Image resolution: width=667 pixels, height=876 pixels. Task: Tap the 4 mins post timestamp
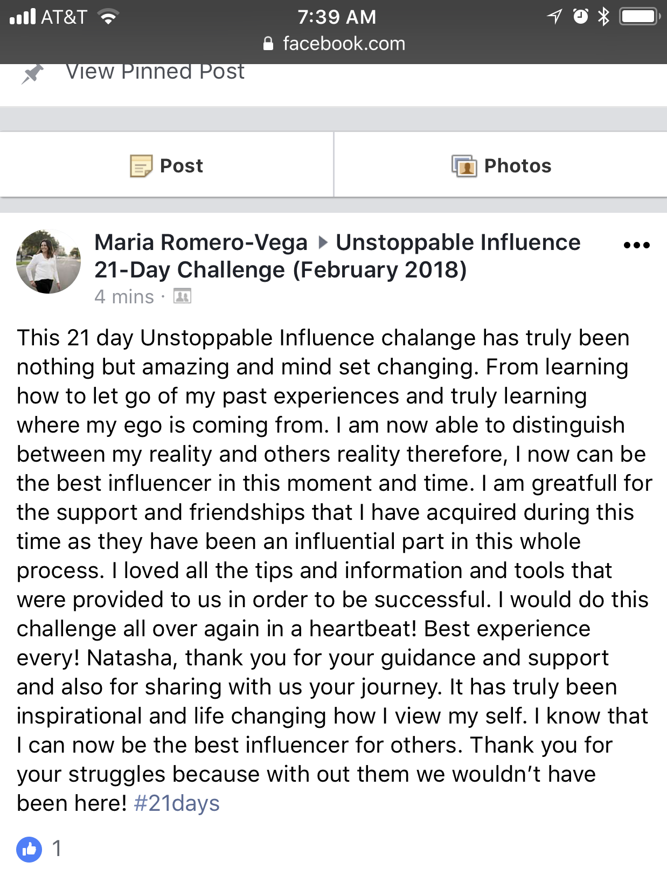(x=124, y=297)
